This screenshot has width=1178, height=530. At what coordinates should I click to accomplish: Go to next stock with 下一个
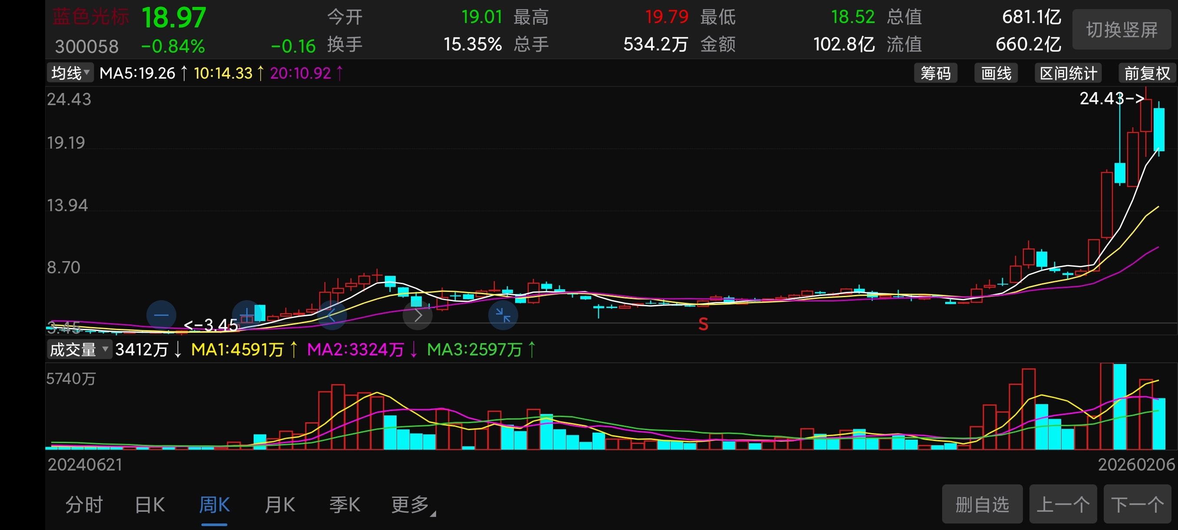(1137, 504)
